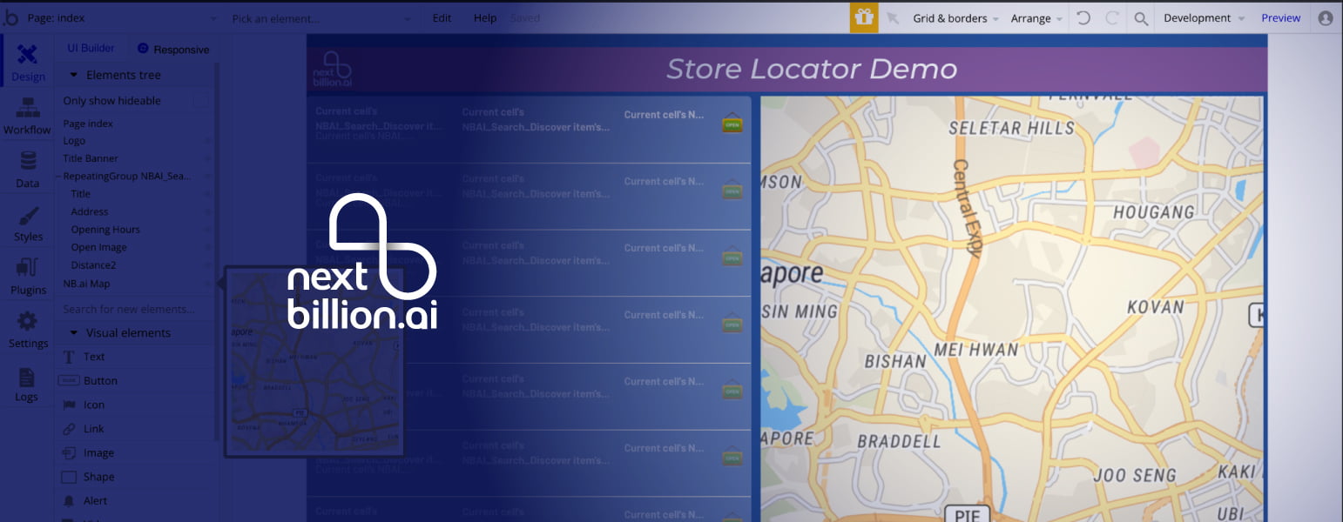
Task: Select Logo in the elements tree
Action: [74, 141]
